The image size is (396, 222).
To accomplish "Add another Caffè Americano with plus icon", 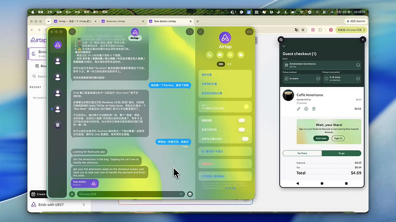I will tap(306, 109).
